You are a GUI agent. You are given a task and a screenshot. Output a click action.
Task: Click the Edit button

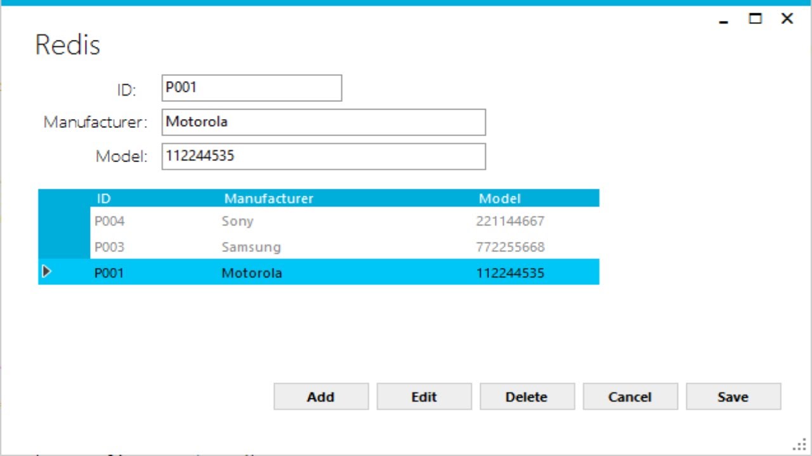pos(424,396)
